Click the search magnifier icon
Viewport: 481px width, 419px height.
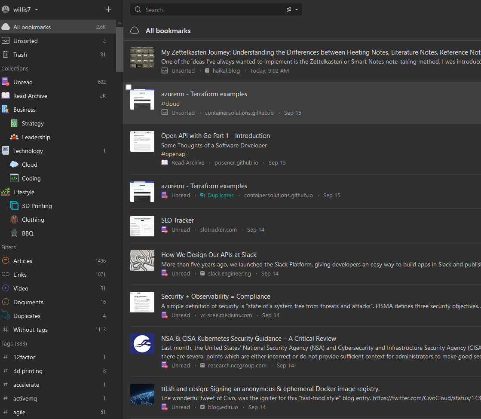(138, 10)
